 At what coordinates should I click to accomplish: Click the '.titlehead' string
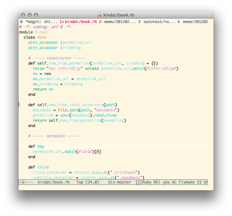click(x=124, y=172)
